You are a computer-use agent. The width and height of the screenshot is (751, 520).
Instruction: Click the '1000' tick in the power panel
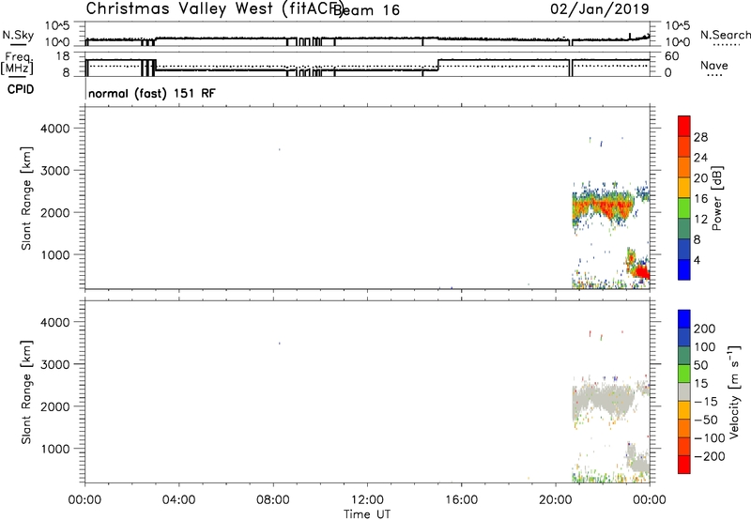click(x=55, y=254)
